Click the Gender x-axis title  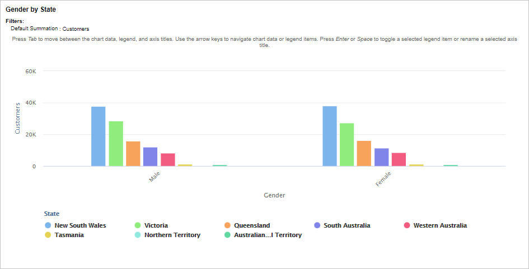click(x=274, y=195)
